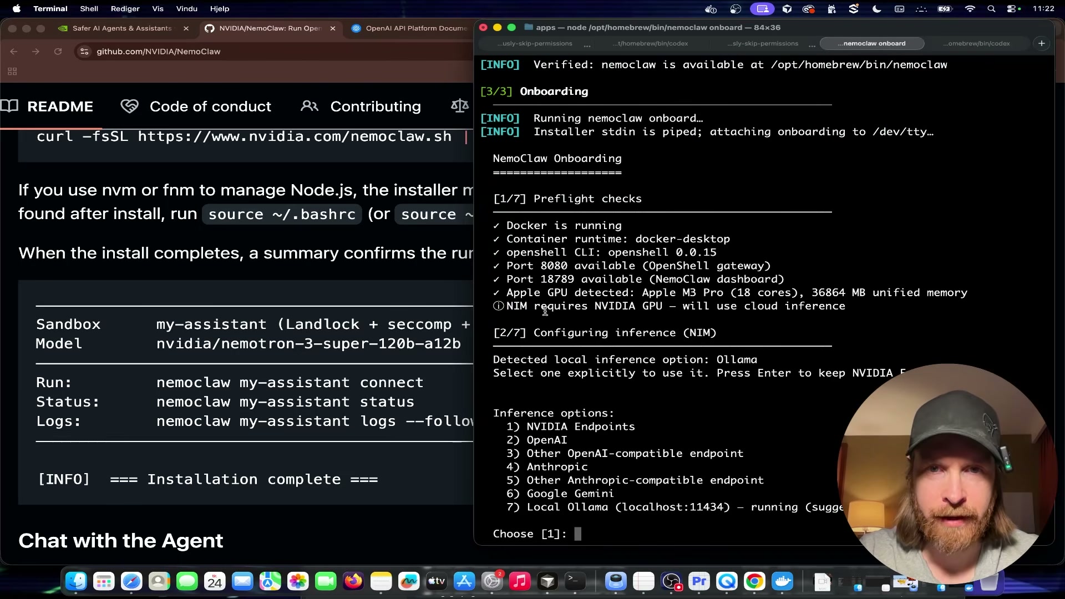Image resolution: width=1065 pixels, height=599 pixels.
Task: Click the battery status icon
Action: [945, 9]
